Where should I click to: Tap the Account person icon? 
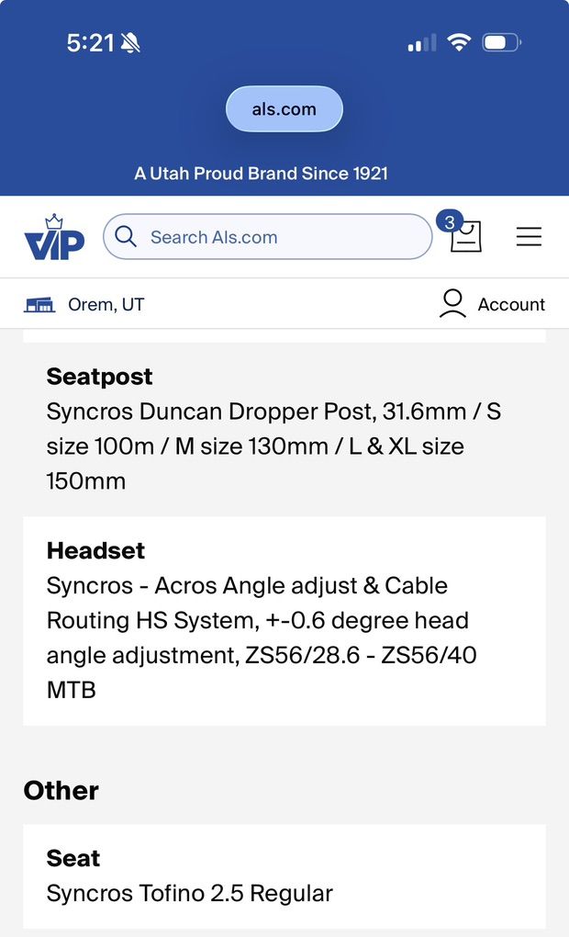click(452, 304)
